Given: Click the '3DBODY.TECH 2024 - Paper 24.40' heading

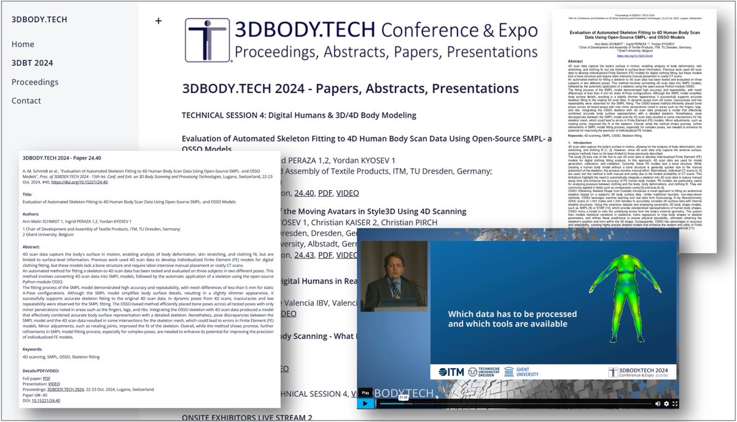Looking at the screenshot, I should (x=61, y=158).
